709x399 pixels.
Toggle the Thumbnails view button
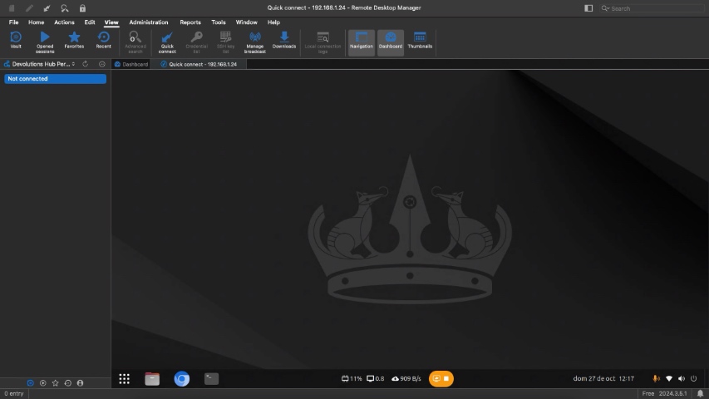click(x=420, y=40)
